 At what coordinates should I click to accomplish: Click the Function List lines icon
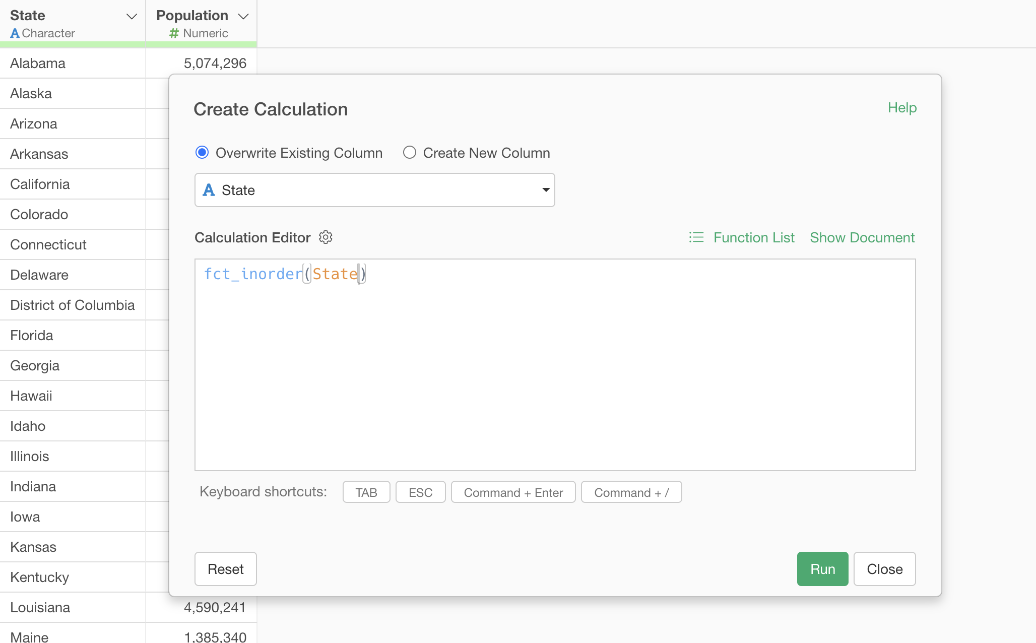tap(696, 237)
